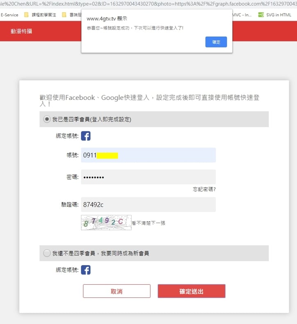Focus the 密碼 password field
297x324 pixels.
tap(148, 177)
